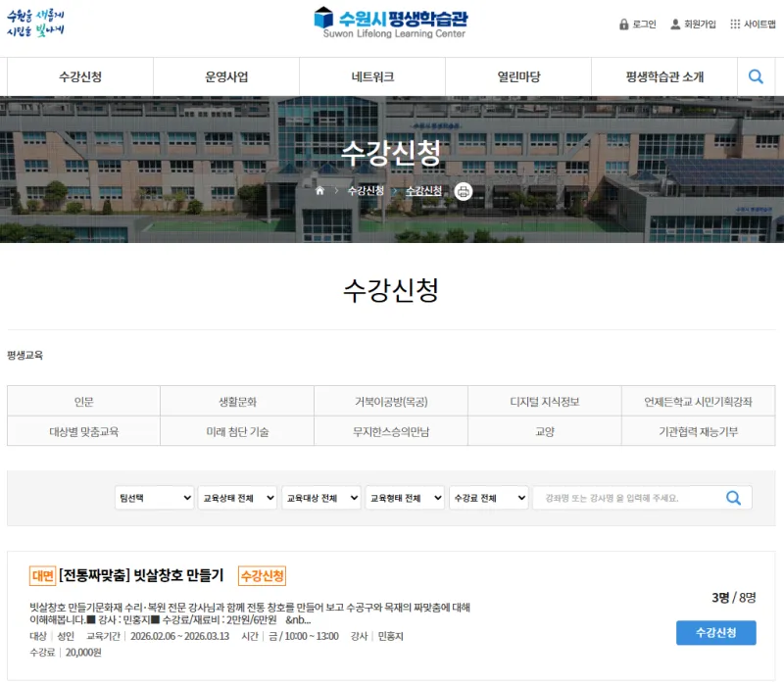This screenshot has width=784, height=686.
Task: Open the 팀선택 dropdown
Action: pyautogui.click(x=154, y=498)
